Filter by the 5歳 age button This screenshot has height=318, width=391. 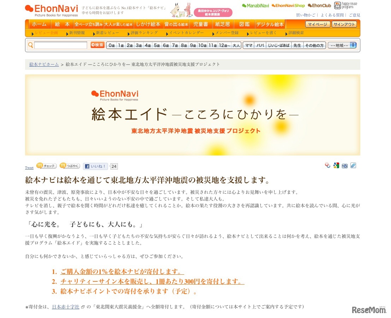pyautogui.click(x=157, y=45)
